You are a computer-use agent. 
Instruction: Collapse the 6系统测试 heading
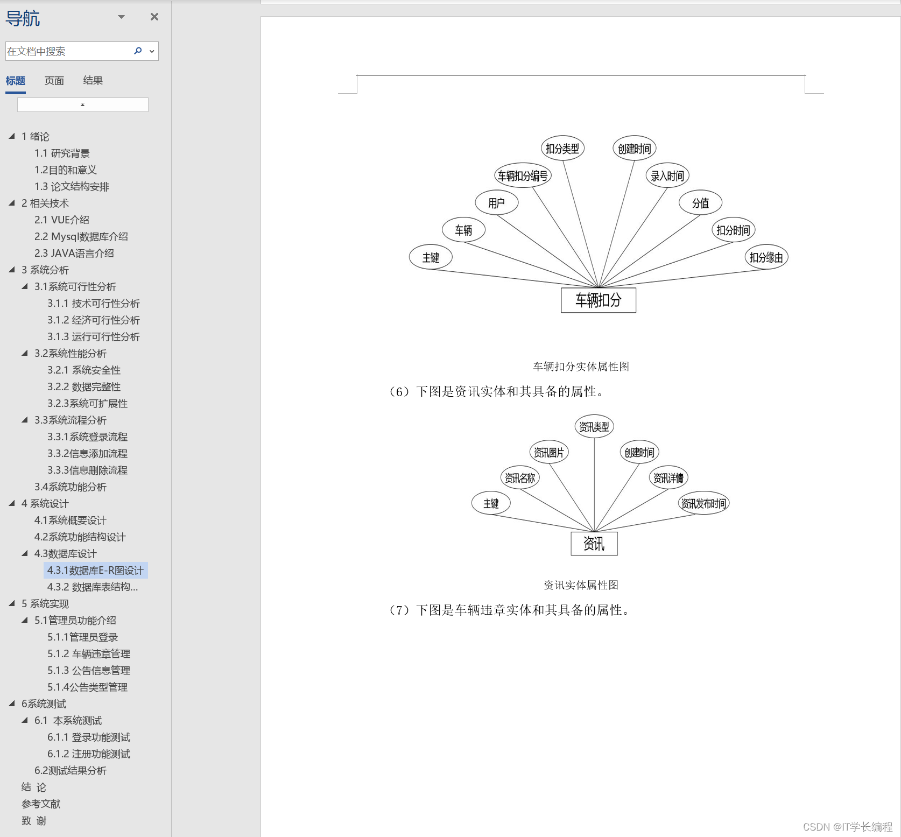12,704
